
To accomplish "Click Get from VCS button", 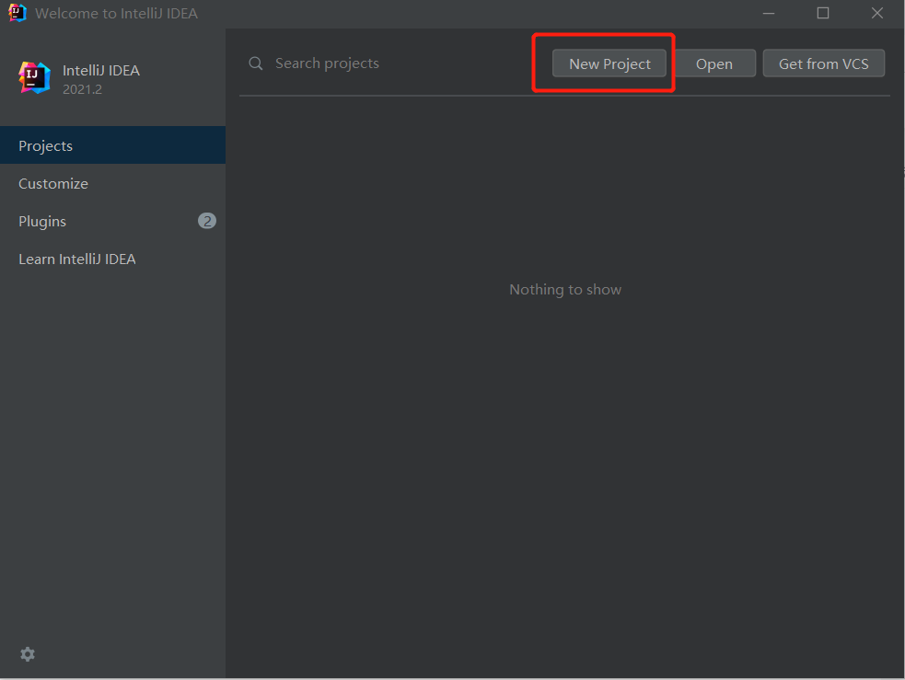I will click(824, 63).
